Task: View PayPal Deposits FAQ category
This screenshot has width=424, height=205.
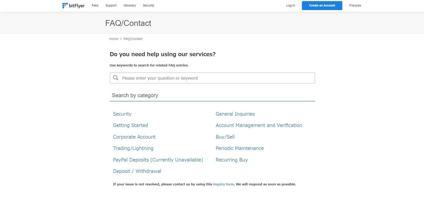Action: 158,160
